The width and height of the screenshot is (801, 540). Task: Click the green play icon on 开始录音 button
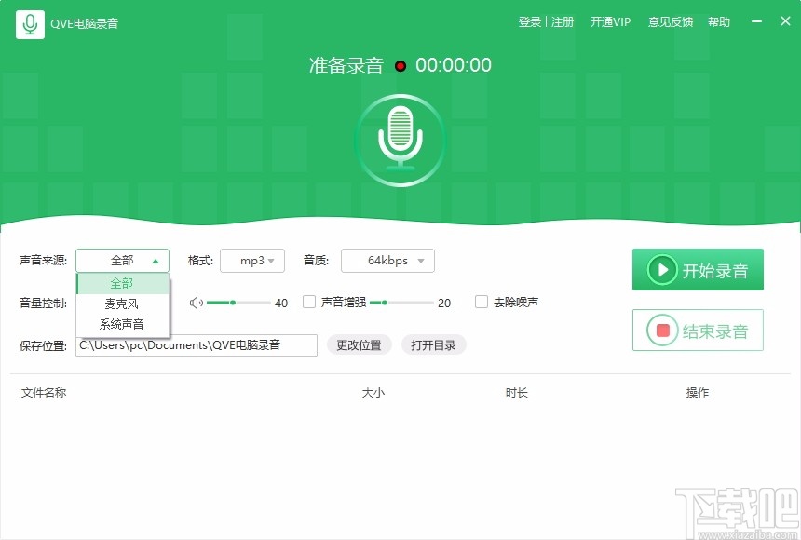point(662,269)
